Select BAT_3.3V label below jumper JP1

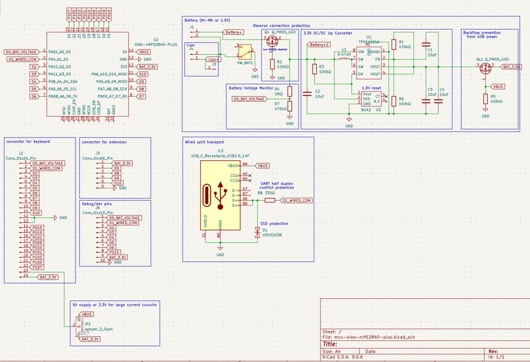point(90,339)
